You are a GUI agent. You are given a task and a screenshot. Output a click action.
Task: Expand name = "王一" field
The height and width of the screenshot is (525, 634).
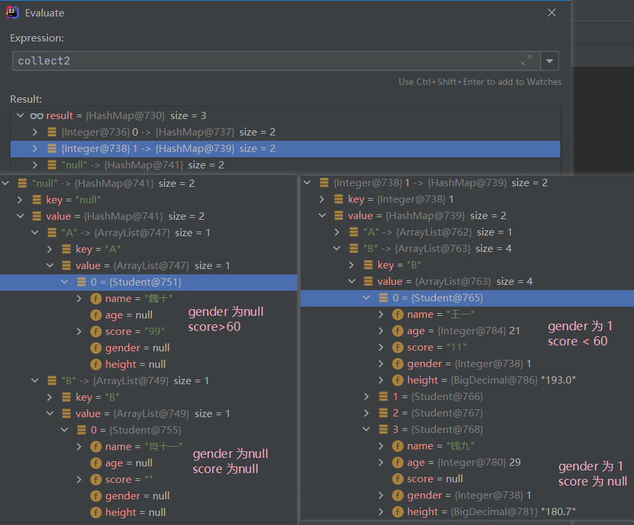click(381, 314)
